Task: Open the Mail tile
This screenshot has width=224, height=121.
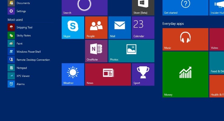Action: point(120,28)
